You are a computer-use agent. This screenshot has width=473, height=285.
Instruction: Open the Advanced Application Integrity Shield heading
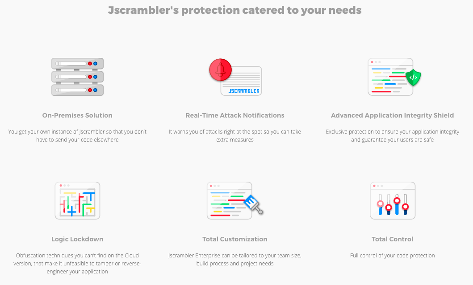(x=393, y=115)
